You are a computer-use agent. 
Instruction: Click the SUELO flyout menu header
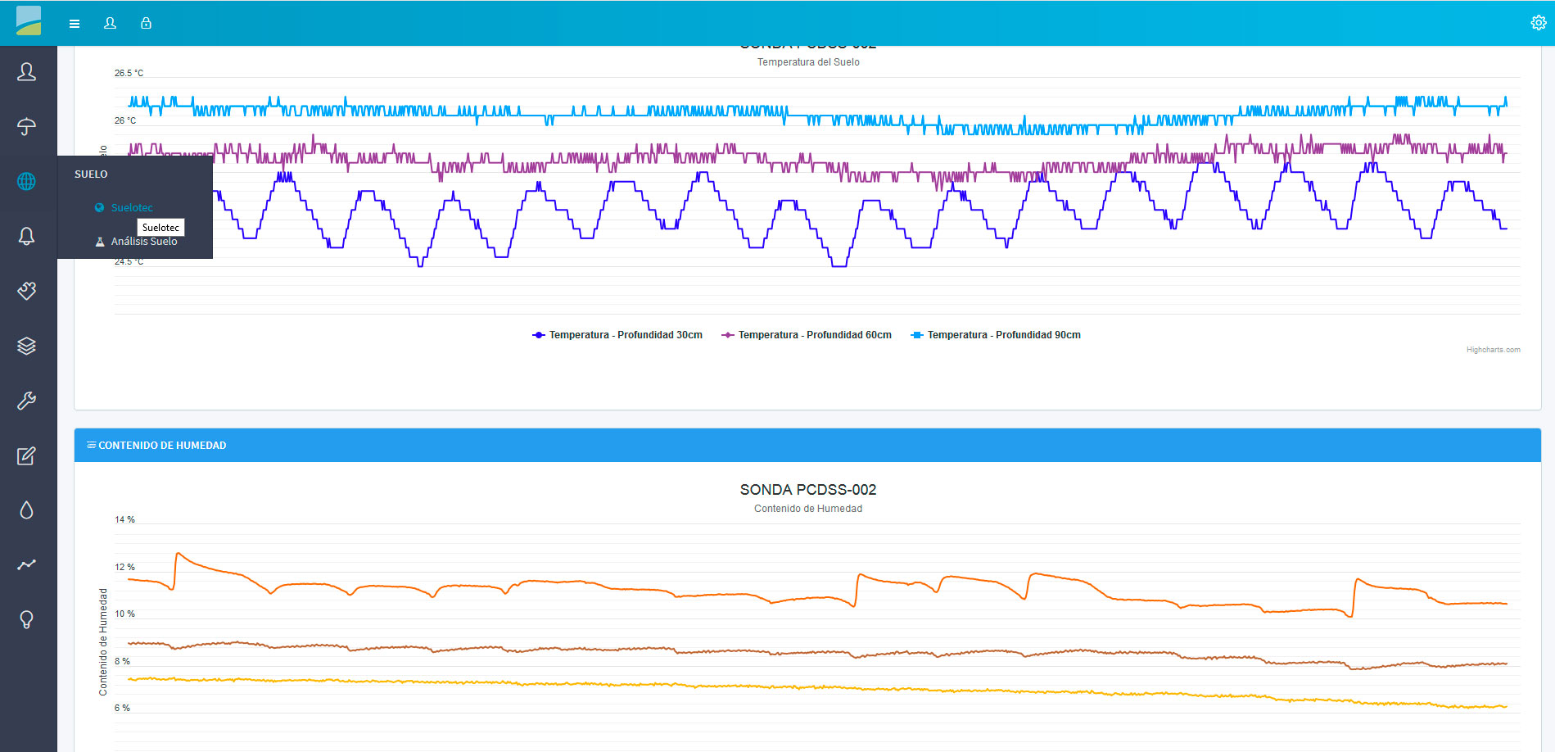91,174
